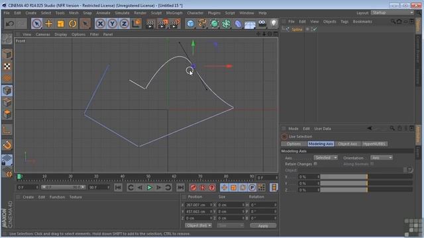Open material manager Create menu
Image resolution: width=424 pixels, height=238 pixels.
point(28,197)
